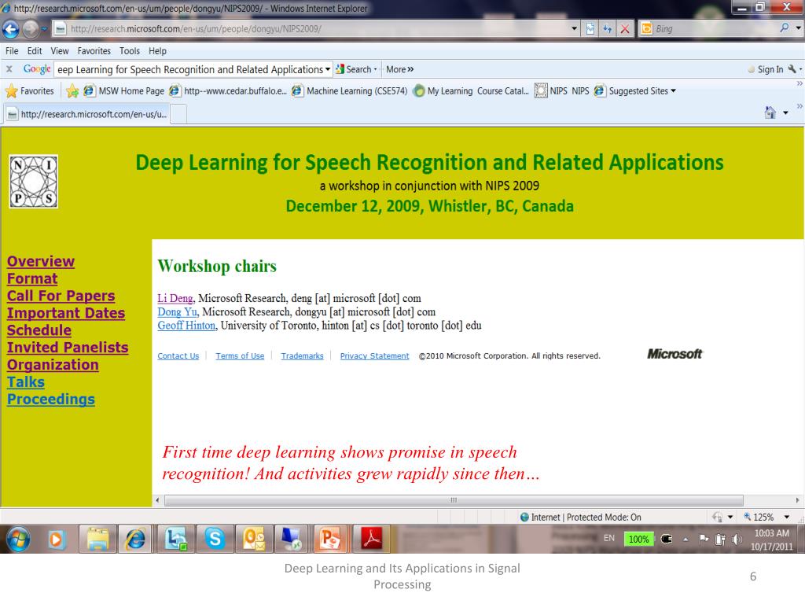
Task: Click Sign In on the Google Toolbar
Action: point(766,69)
